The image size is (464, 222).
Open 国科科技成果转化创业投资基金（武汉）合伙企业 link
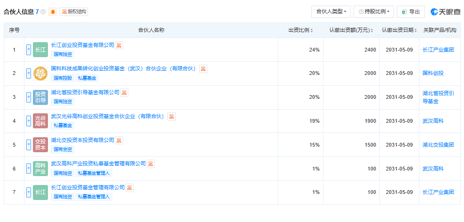pyautogui.click(x=124, y=69)
